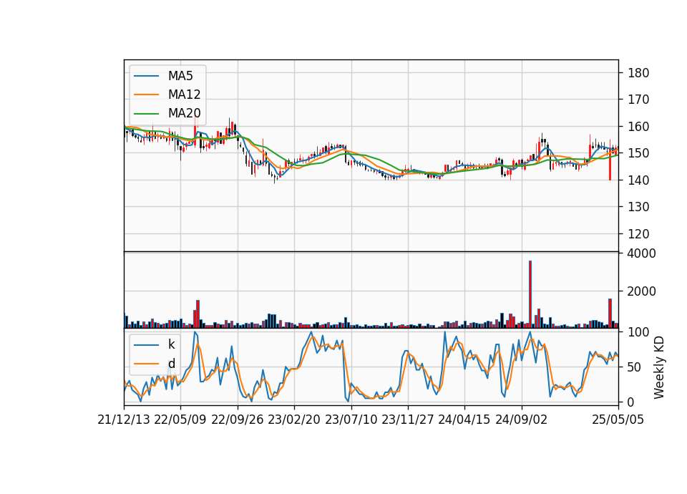The width and height of the screenshot is (687, 494).
Task: Click the orange d legend line sample
Action: [146, 364]
